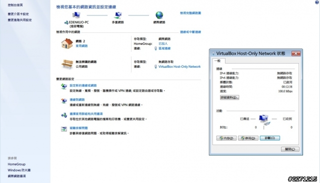Open 選擇家用群組和共用選項 link
Screen dimensions: 320x183
[86, 114]
